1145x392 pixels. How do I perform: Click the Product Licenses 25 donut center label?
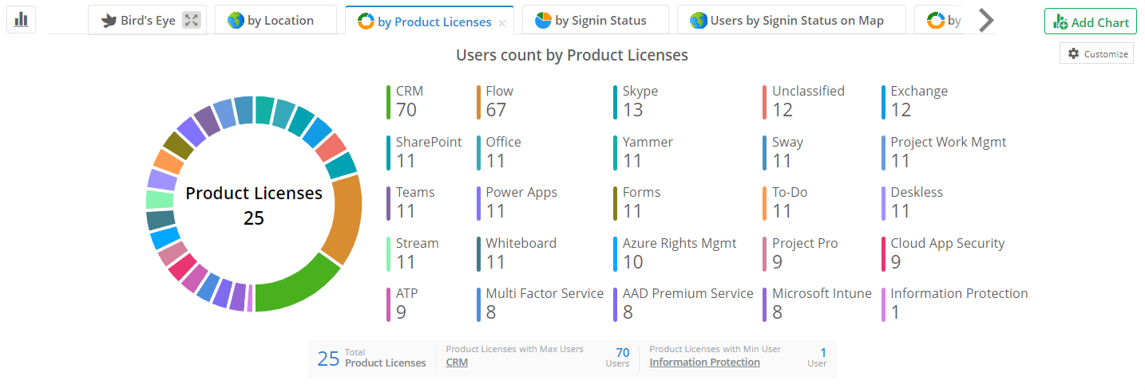(x=254, y=205)
